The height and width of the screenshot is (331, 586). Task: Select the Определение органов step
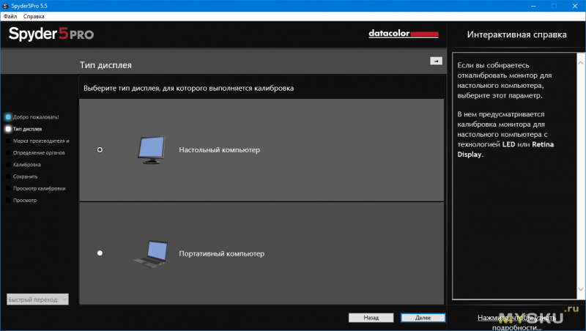39,153
